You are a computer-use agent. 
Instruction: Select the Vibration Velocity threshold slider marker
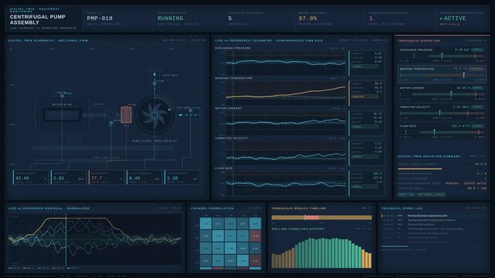click(x=439, y=113)
